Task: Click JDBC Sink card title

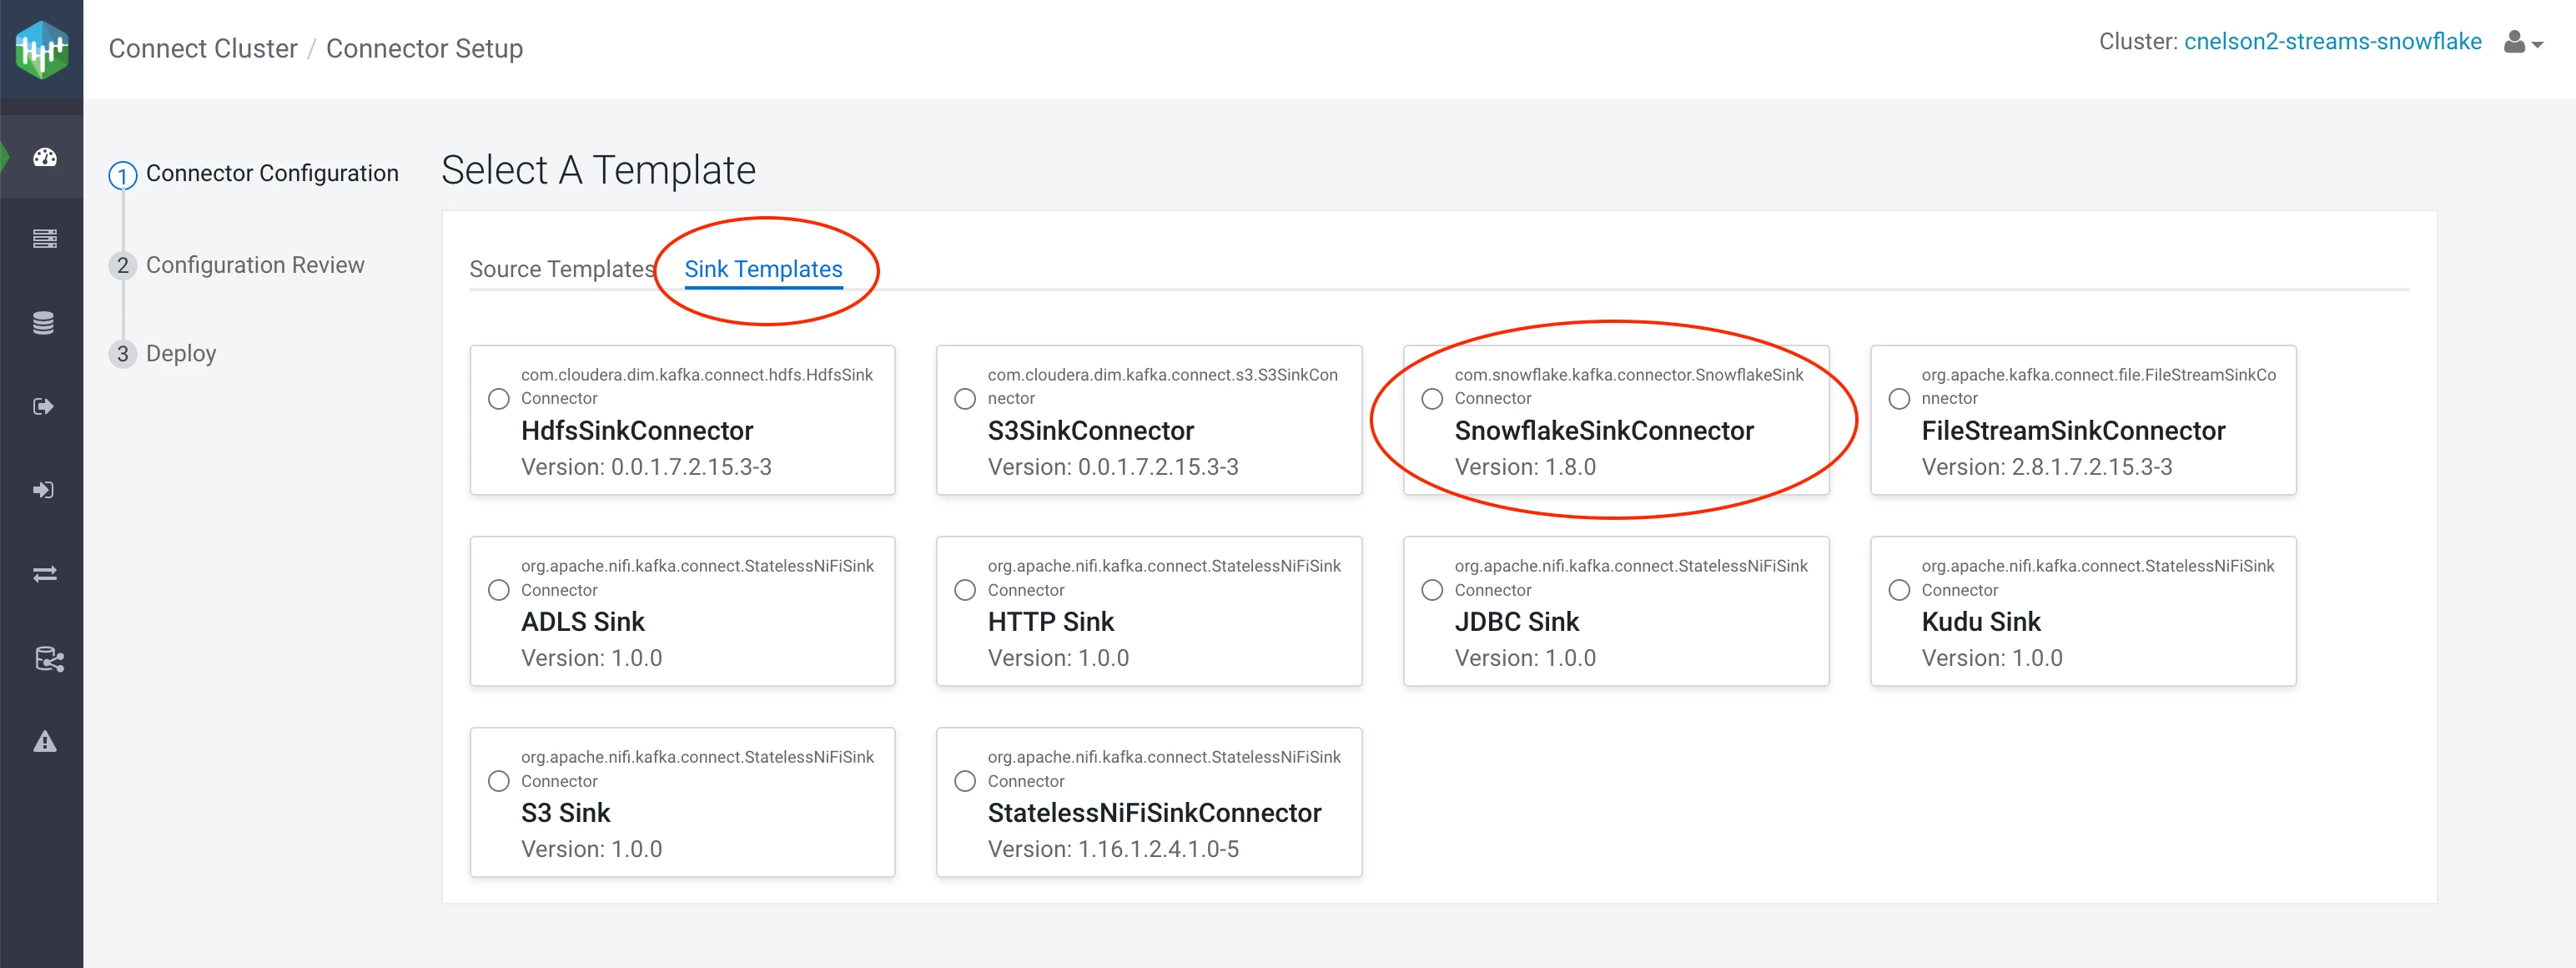Action: pos(1516,622)
